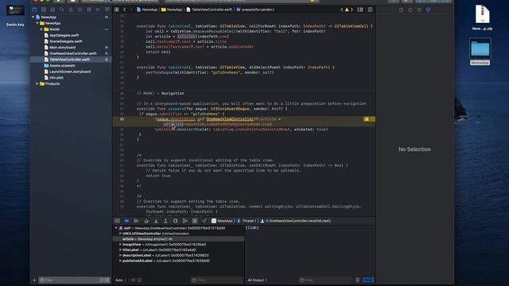Click the variables view filter field
The height and width of the screenshot is (286, 509).
217,280
